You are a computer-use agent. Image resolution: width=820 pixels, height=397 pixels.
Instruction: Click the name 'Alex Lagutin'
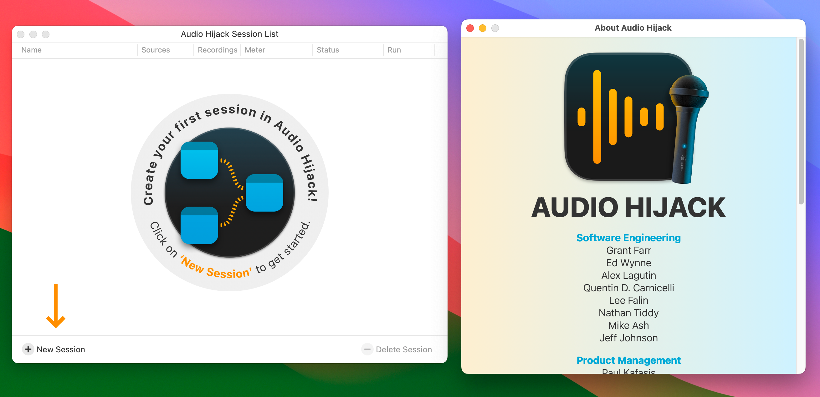[x=628, y=275]
